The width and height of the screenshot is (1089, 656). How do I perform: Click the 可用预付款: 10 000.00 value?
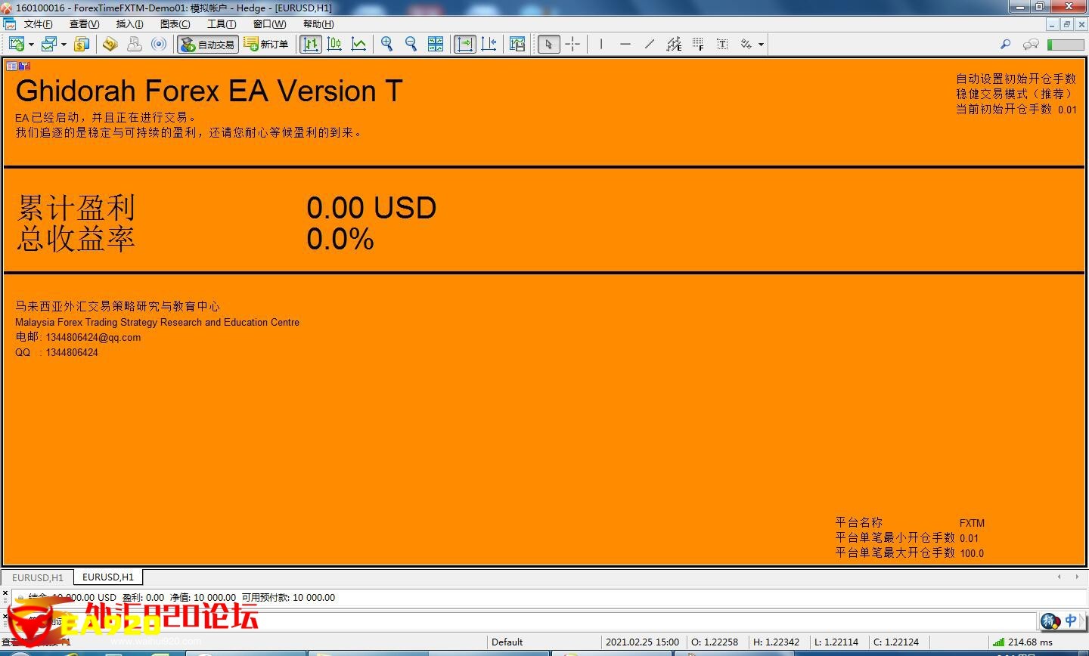[288, 598]
